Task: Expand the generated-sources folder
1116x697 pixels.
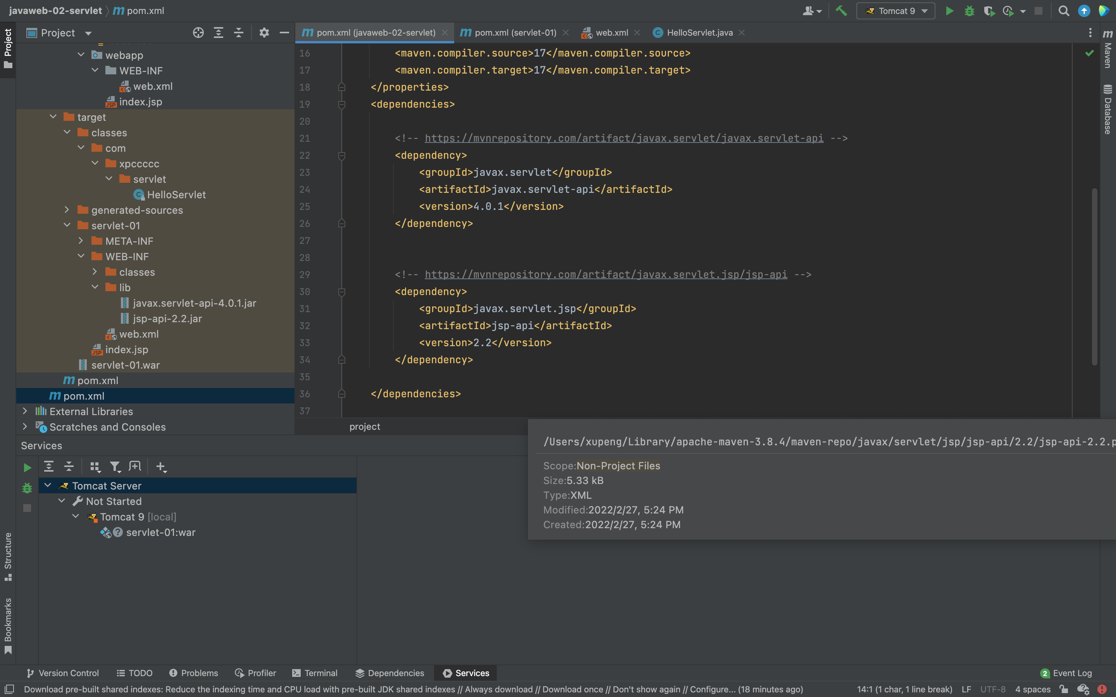Action: click(x=67, y=210)
